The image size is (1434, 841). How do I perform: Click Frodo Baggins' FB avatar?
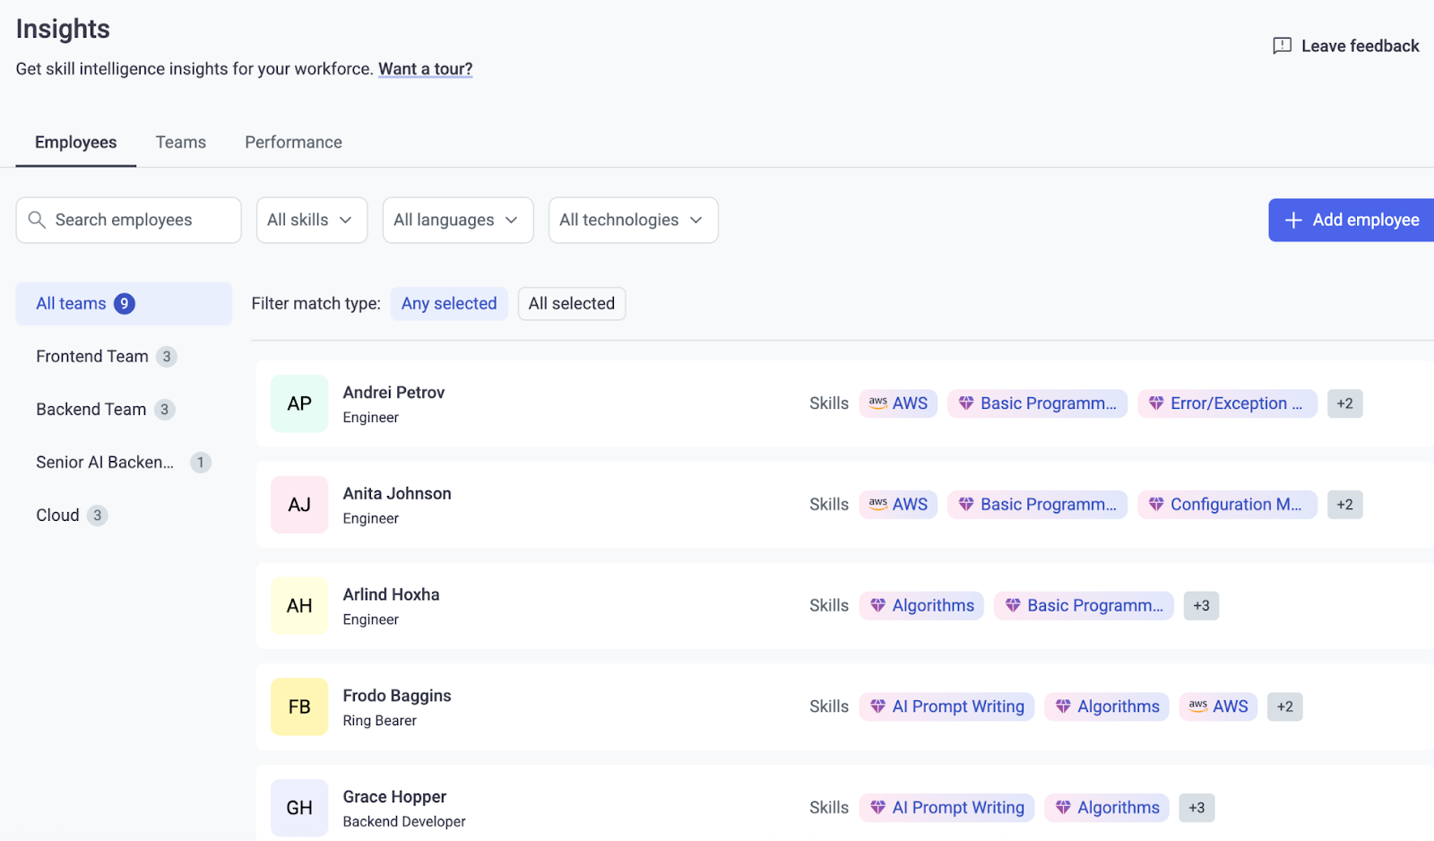point(299,707)
